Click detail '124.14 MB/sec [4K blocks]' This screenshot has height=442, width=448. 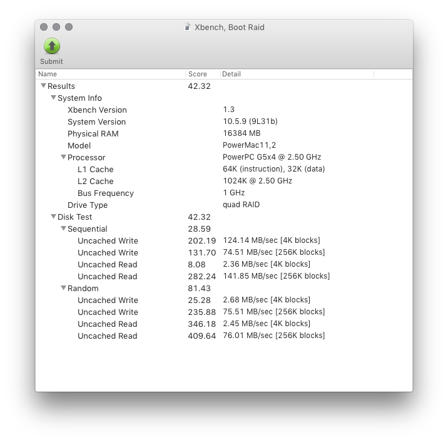[272, 240]
